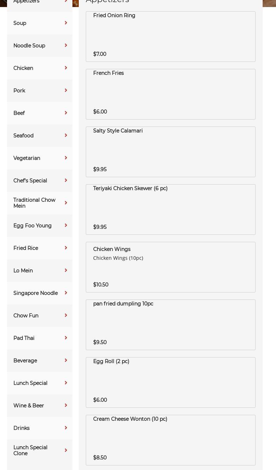
Task: Select the Fried Rice menu category
Action: coord(26,248)
